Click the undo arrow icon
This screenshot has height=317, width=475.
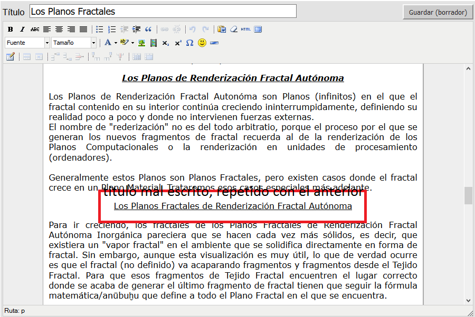point(192,29)
